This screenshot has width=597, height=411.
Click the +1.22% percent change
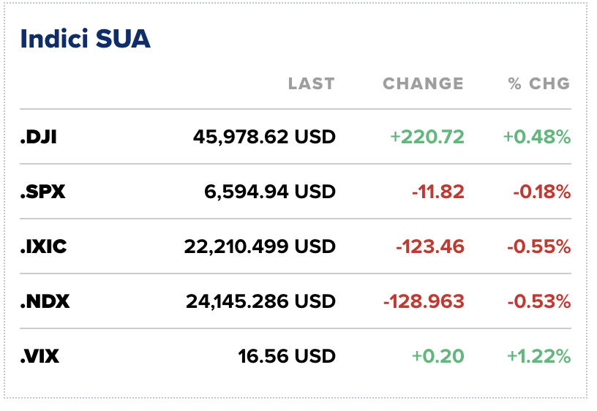pyautogui.click(x=538, y=356)
